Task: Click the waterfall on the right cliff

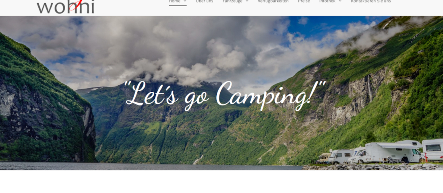Action: 370,88
